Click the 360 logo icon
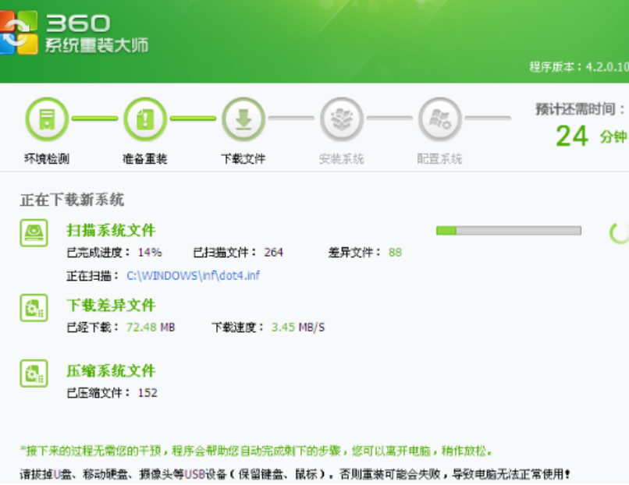The height and width of the screenshot is (485, 629). pos(17,33)
